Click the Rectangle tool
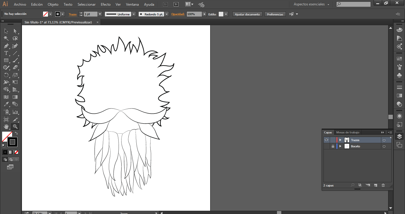The image size is (405, 214). coord(6,60)
